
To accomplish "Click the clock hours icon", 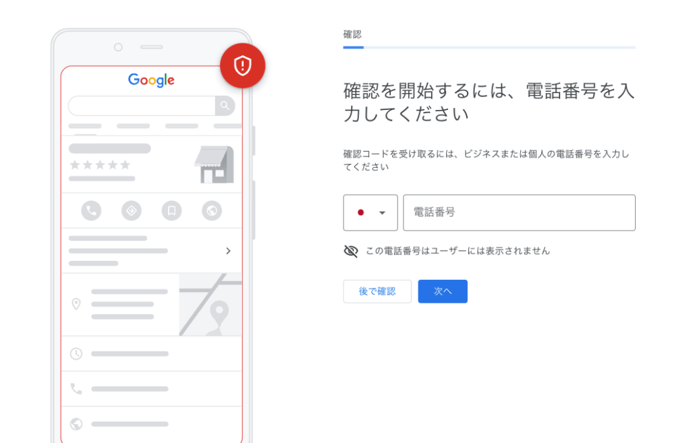I will tap(76, 353).
